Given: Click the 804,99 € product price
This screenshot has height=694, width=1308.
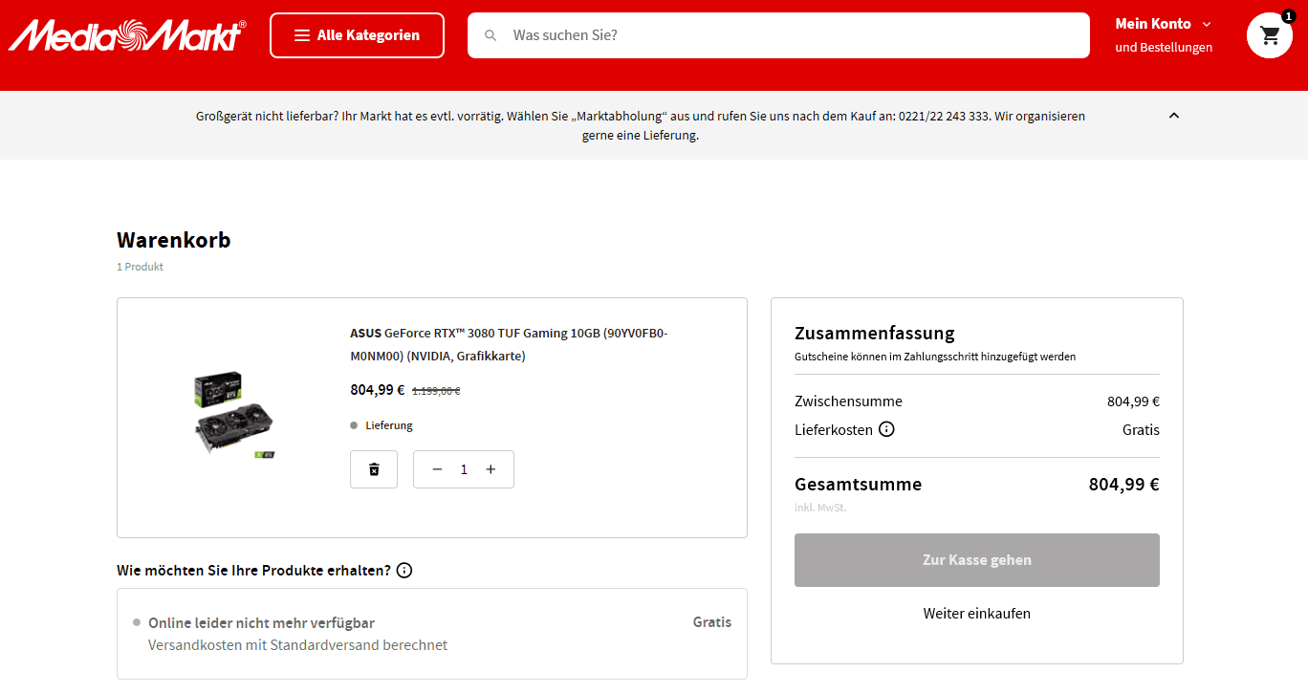Looking at the screenshot, I should click(x=378, y=390).
